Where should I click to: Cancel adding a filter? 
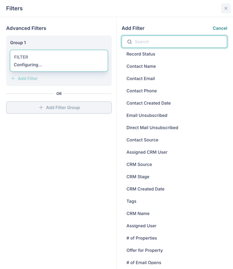click(x=220, y=28)
